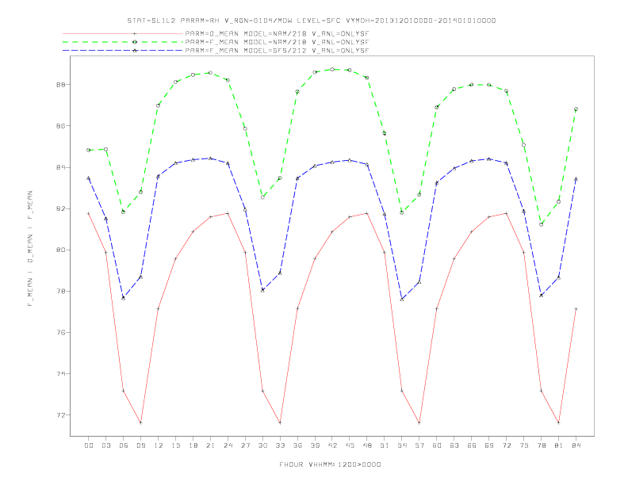Click x-axis tick label 45
Screen dimensions: 628x485
[x=350, y=445]
